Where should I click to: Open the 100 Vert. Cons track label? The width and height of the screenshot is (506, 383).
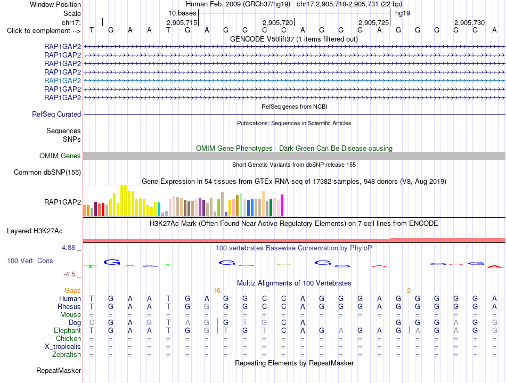tap(30, 260)
